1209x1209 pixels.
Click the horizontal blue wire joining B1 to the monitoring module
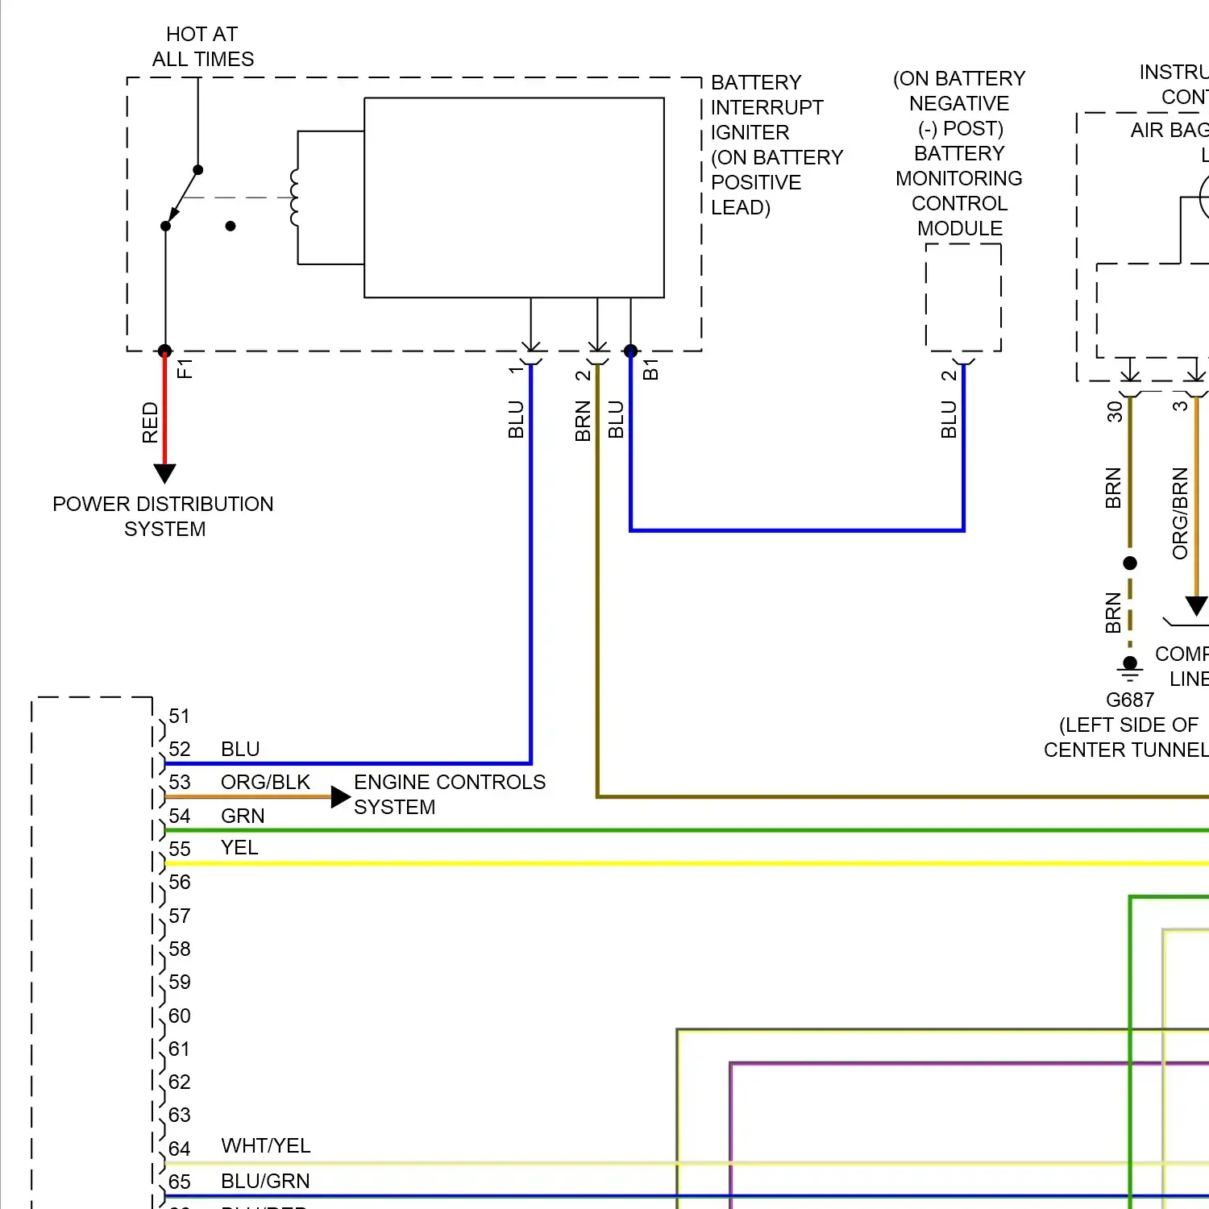point(797,530)
